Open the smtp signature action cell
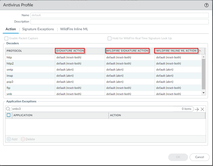The image size is (213, 166). pos(80,69)
